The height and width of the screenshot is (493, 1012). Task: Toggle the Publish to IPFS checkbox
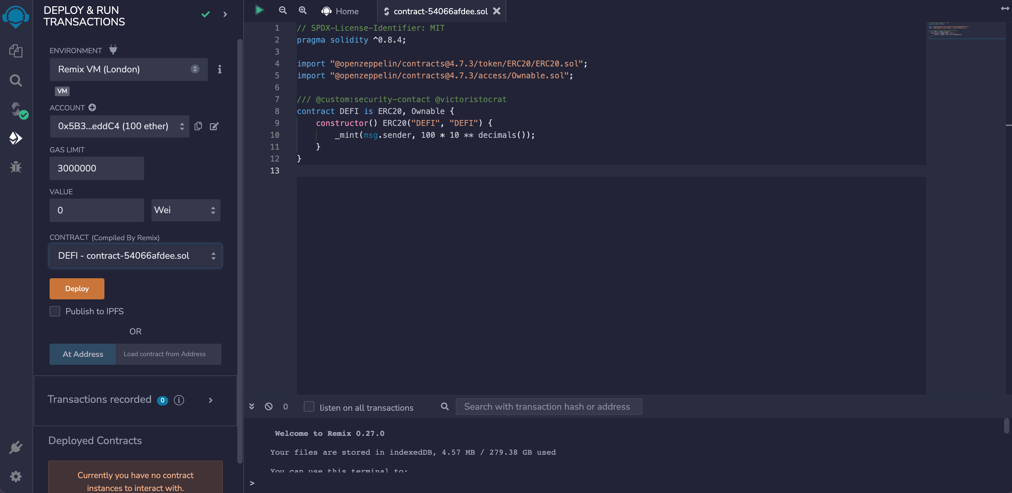55,311
